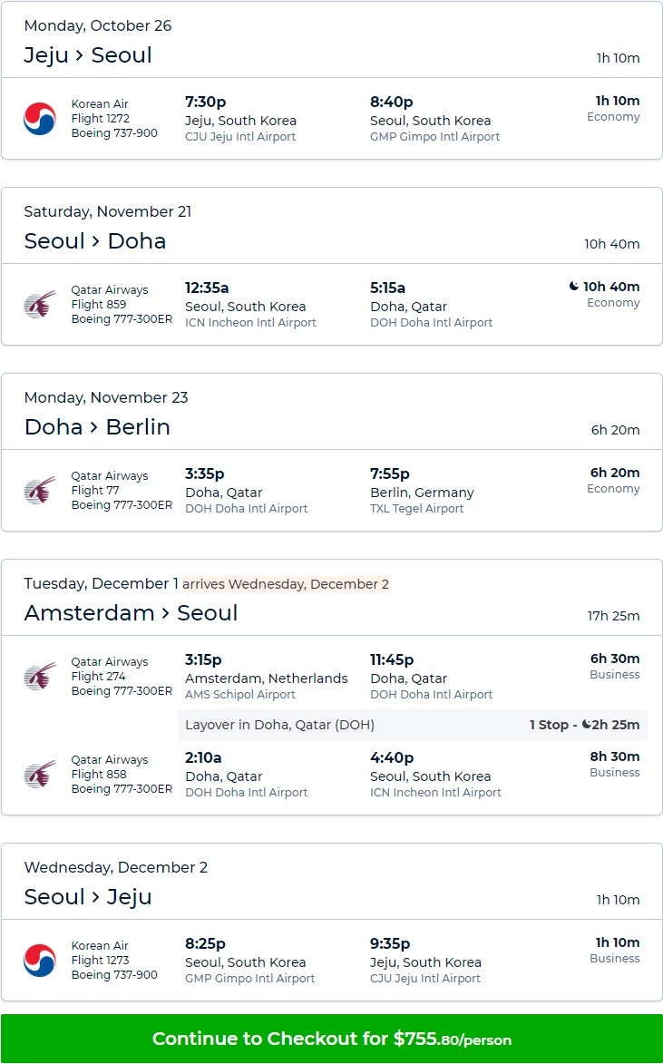663x1064 pixels.
Task: Click arrives Wednesday, December 2 notice
Action: tap(286, 584)
